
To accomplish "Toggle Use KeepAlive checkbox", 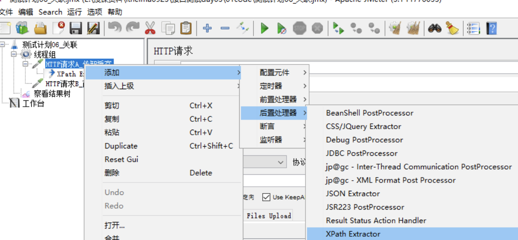I will (266, 197).
